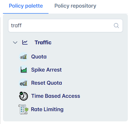Click the Reset Quota gear-chart icon
131x124 pixels.
23,83
